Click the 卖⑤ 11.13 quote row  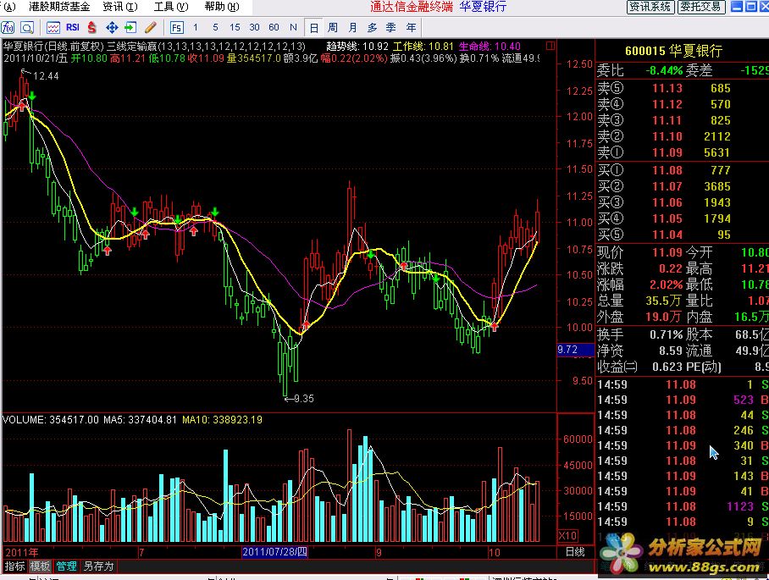(x=683, y=88)
